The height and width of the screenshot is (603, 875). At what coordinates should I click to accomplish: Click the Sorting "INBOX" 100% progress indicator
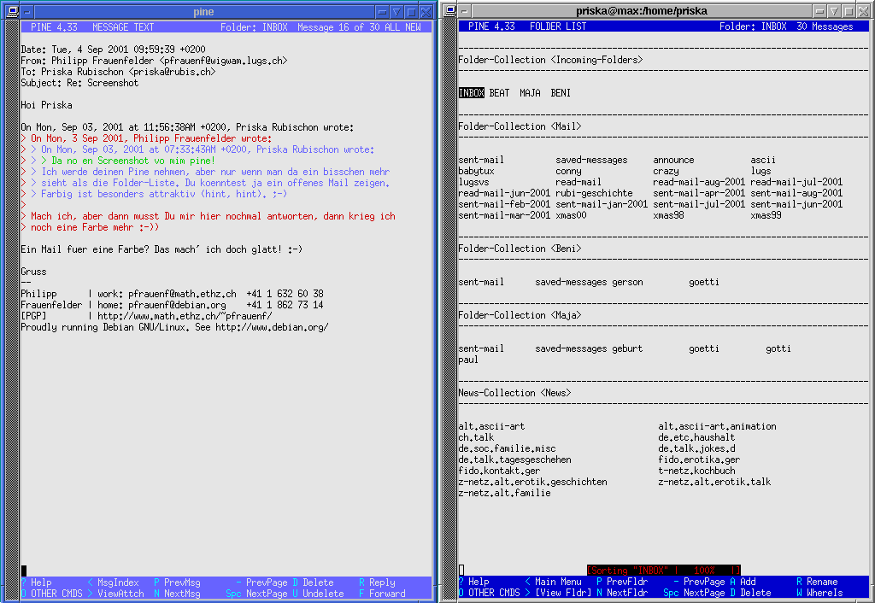[x=664, y=570]
